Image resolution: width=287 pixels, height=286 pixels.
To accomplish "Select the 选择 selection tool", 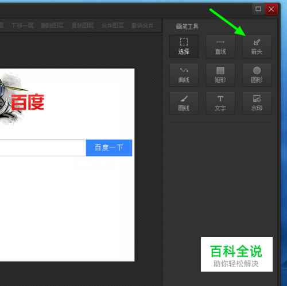I will [x=184, y=47].
